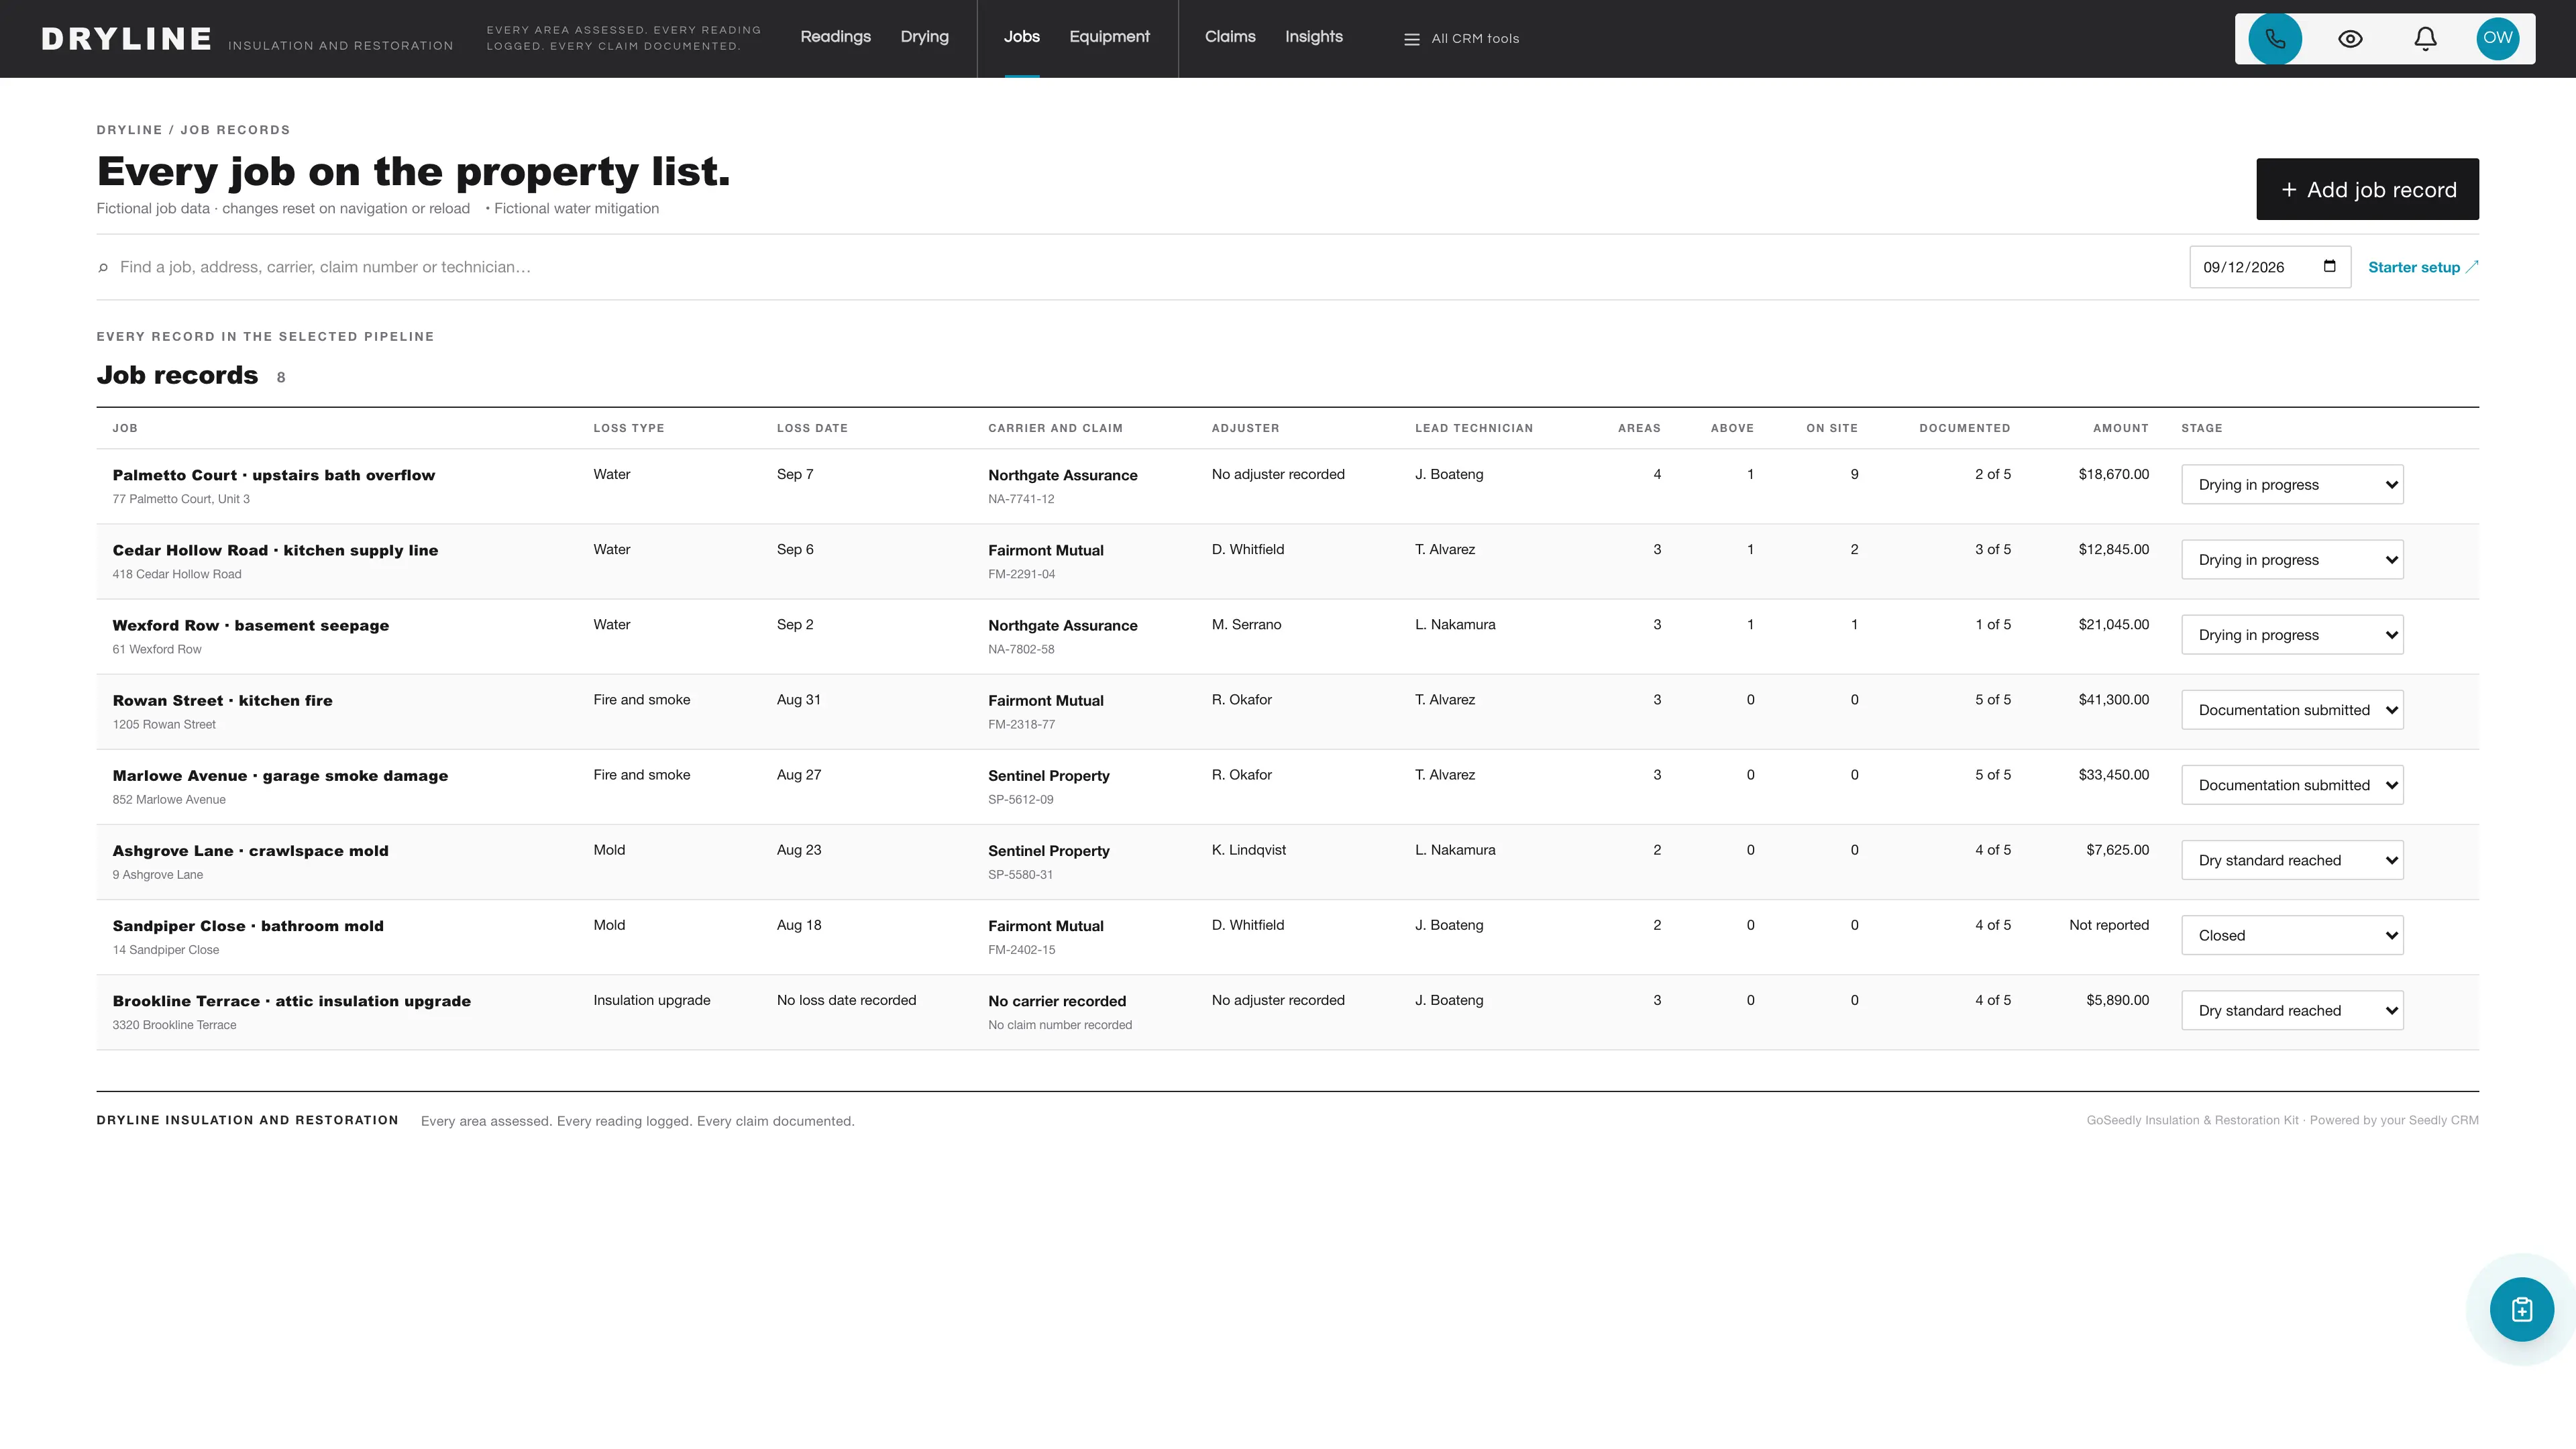Viewport: 2576px width, 1449px height.
Task: Expand stage dropdown for Wexford Row
Action: coord(2292,635)
